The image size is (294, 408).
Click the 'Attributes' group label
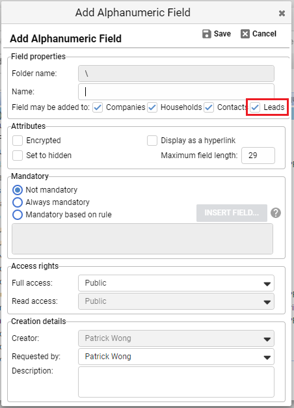click(x=29, y=126)
